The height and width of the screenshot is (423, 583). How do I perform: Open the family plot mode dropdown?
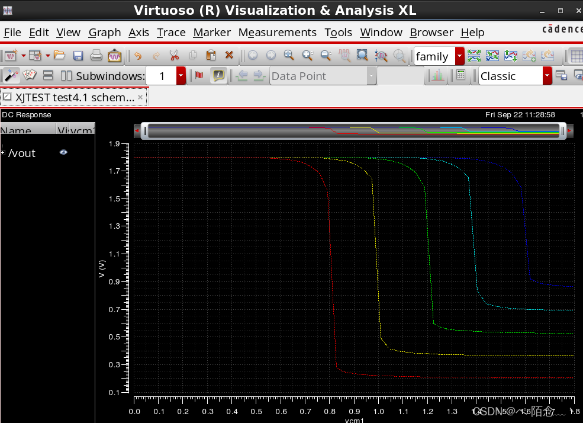(460, 56)
